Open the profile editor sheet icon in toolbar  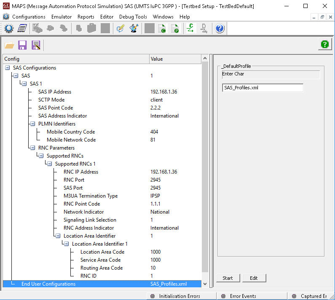[22, 28]
